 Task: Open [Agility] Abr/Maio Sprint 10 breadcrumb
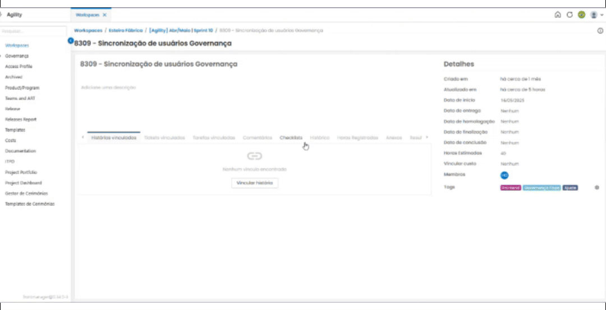pyautogui.click(x=181, y=30)
